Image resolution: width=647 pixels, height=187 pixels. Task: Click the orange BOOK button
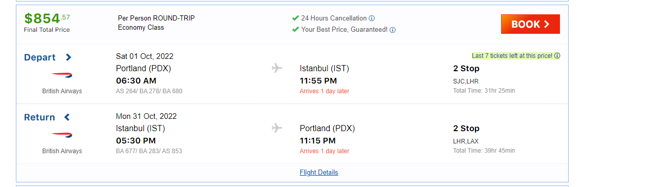coord(530,24)
